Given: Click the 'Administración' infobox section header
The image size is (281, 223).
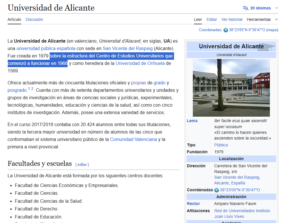Looking at the screenshot, I should tap(231, 197).
